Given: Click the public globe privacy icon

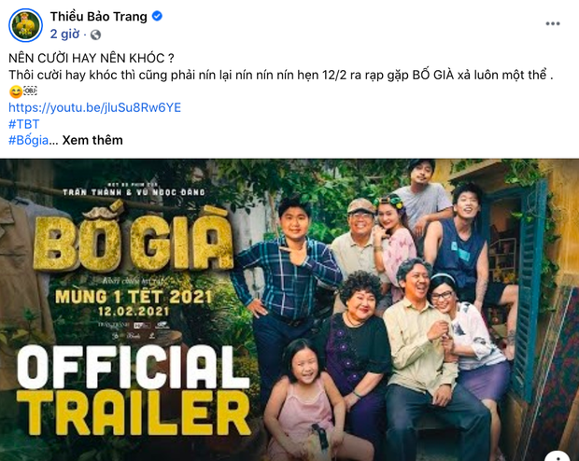Looking at the screenshot, I should pyautogui.click(x=96, y=35).
